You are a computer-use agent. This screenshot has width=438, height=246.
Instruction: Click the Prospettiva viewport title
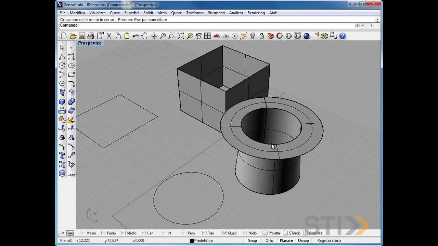pyautogui.click(x=90, y=43)
